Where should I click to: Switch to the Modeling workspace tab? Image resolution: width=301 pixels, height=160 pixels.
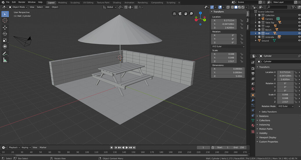(x=63, y=3)
